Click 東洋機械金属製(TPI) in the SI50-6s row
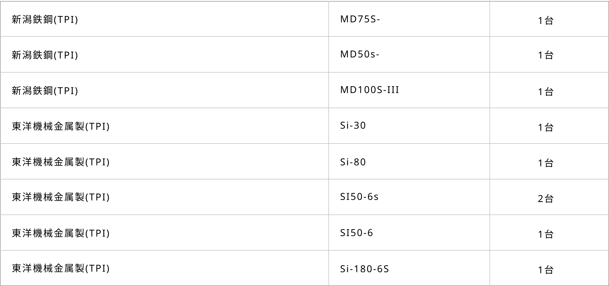609x286 pixels. (x=61, y=197)
